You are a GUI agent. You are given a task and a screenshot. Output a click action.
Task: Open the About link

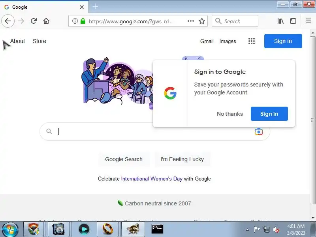pos(17,41)
